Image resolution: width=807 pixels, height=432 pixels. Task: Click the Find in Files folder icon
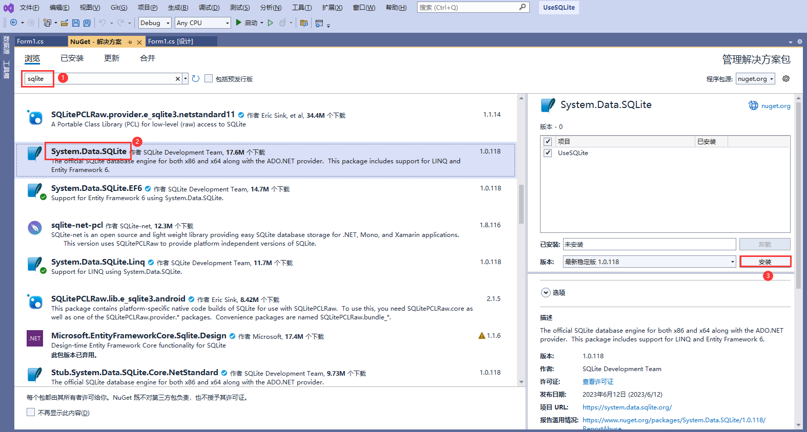click(304, 23)
